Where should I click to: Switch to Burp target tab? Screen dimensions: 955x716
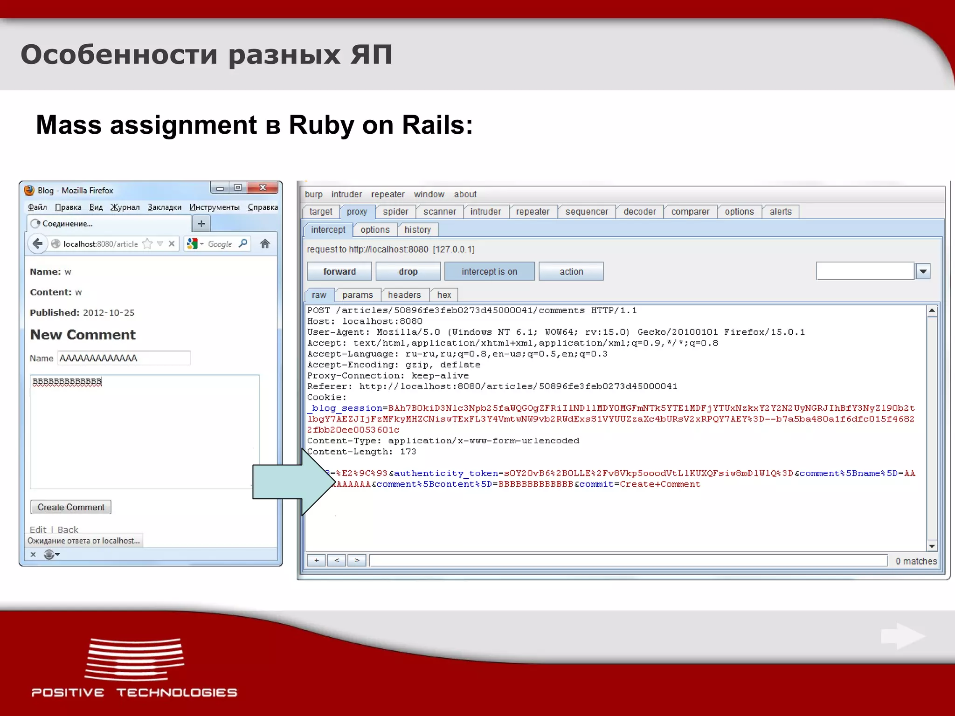pos(321,212)
